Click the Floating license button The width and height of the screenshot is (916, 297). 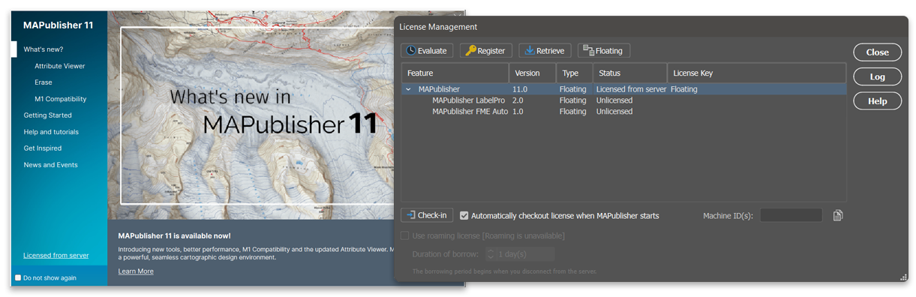[x=604, y=51]
